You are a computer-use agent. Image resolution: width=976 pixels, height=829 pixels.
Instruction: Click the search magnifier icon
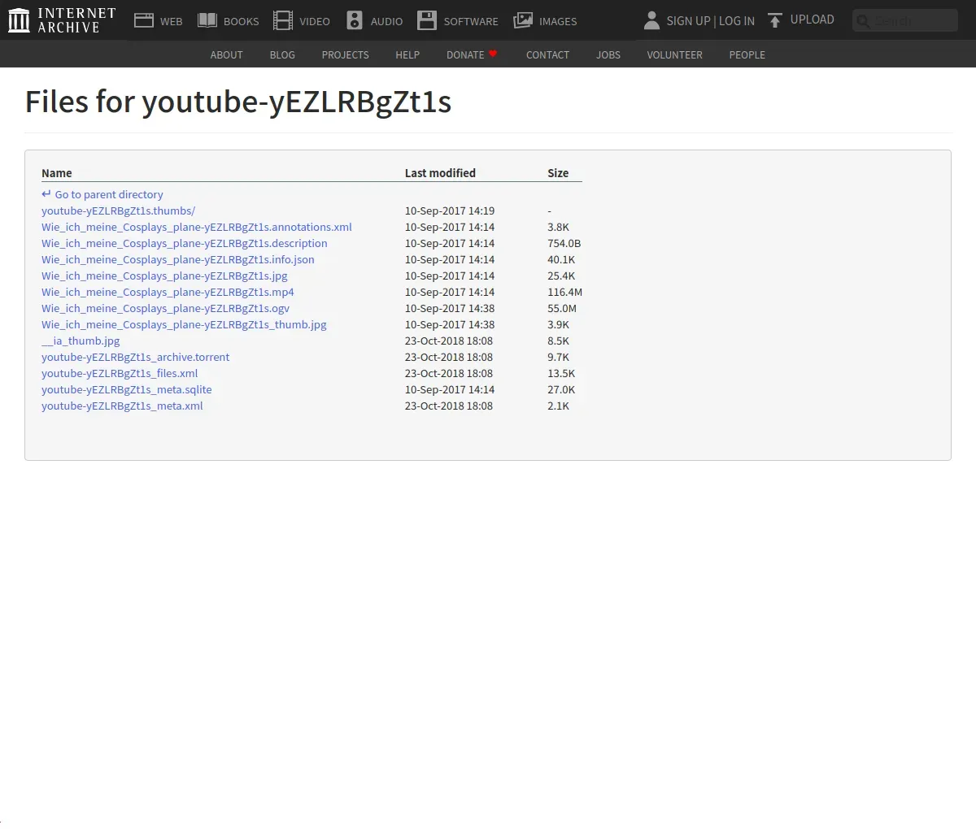tap(863, 21)
